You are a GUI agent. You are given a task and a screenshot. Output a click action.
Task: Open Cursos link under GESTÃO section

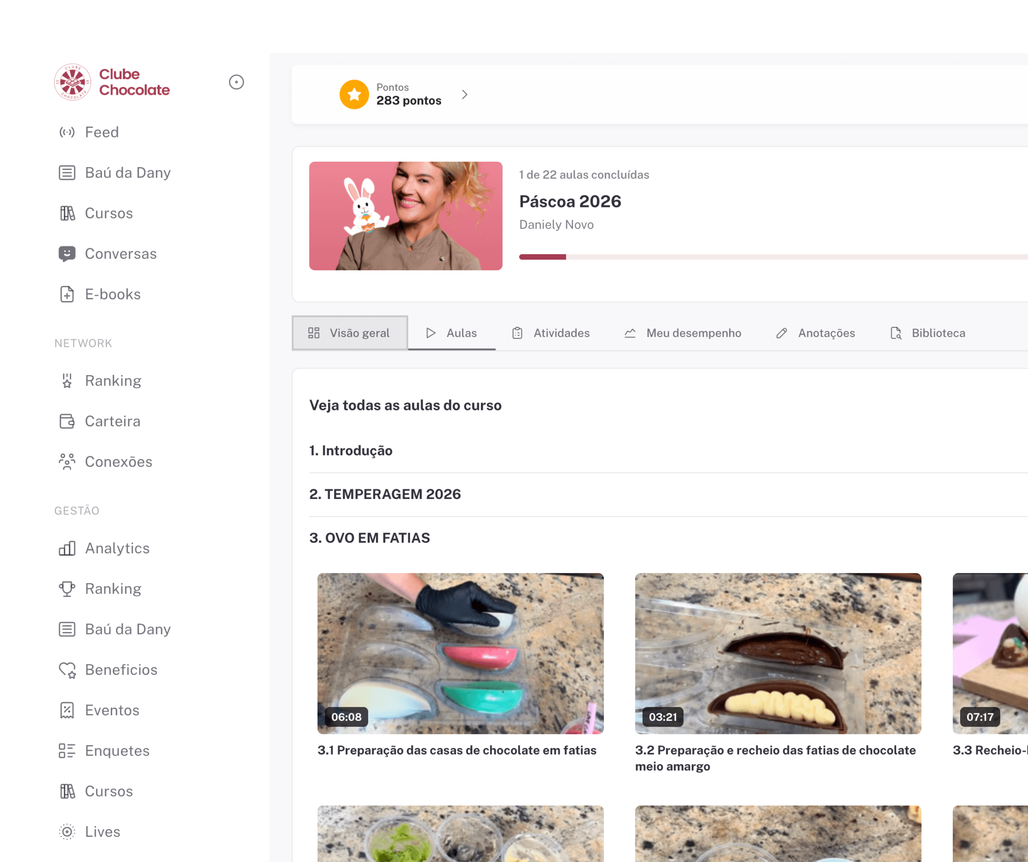coord(109,791)
